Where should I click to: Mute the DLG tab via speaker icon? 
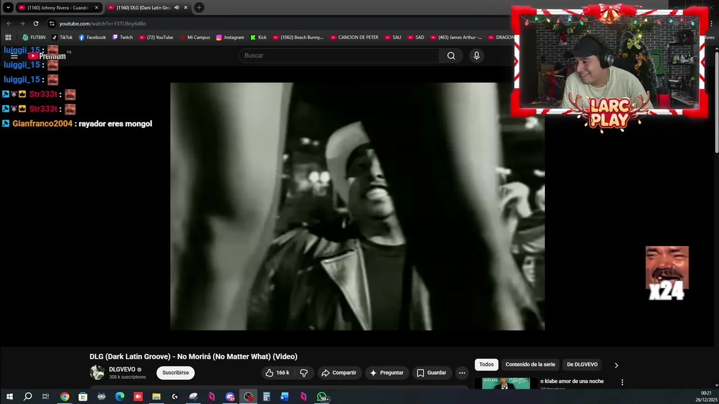pos(176,7)
